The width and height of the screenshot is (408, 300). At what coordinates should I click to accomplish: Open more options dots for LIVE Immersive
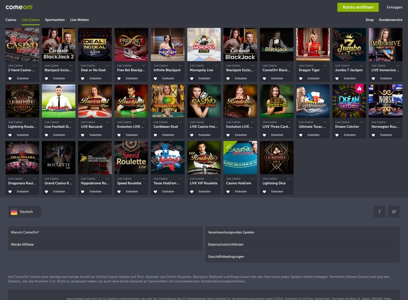(398, 66)
